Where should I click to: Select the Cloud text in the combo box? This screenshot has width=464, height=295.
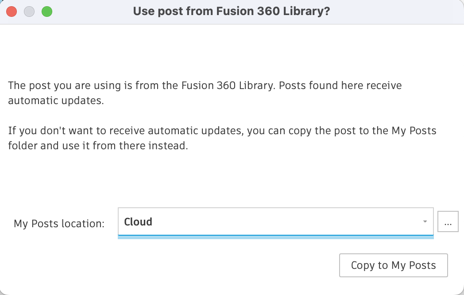coord(138,221)
